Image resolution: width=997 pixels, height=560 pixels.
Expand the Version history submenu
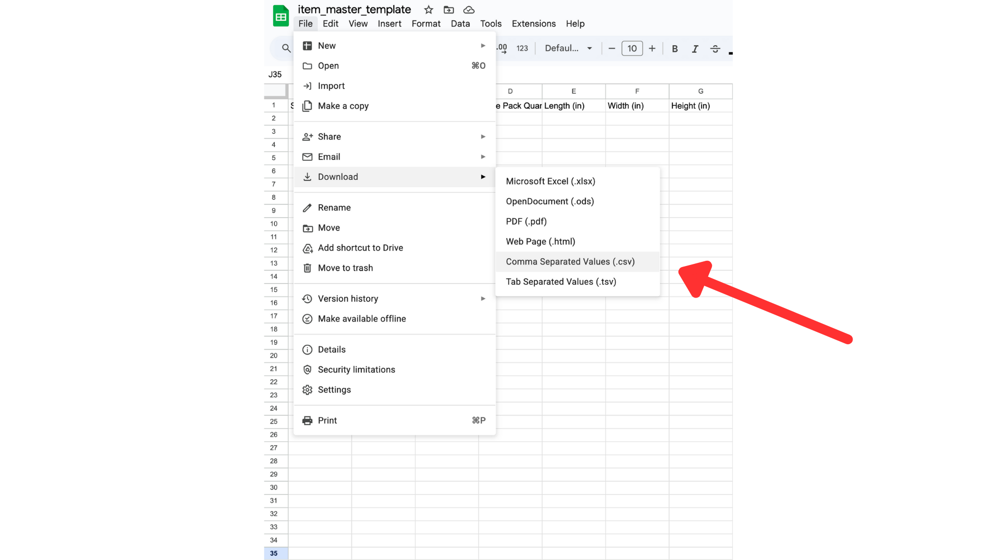395,299
